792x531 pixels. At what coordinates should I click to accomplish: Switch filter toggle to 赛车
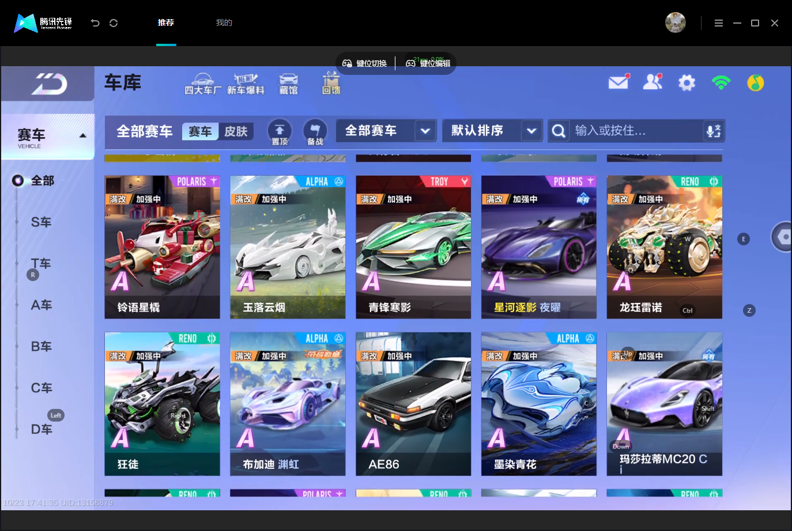click(x=200, y=131)
